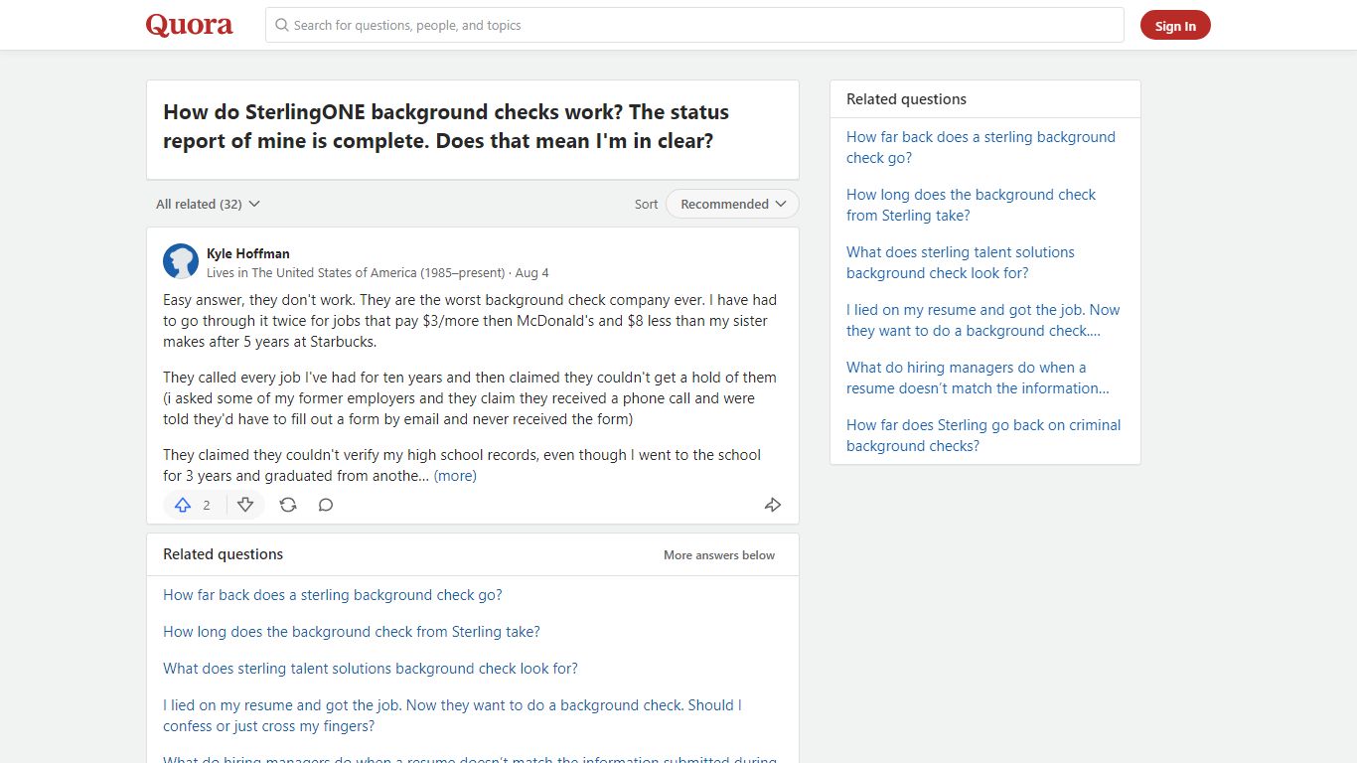Click the search magnifier icon
Viewport: 1357px width, 763px height.
[x=282, y=25]
